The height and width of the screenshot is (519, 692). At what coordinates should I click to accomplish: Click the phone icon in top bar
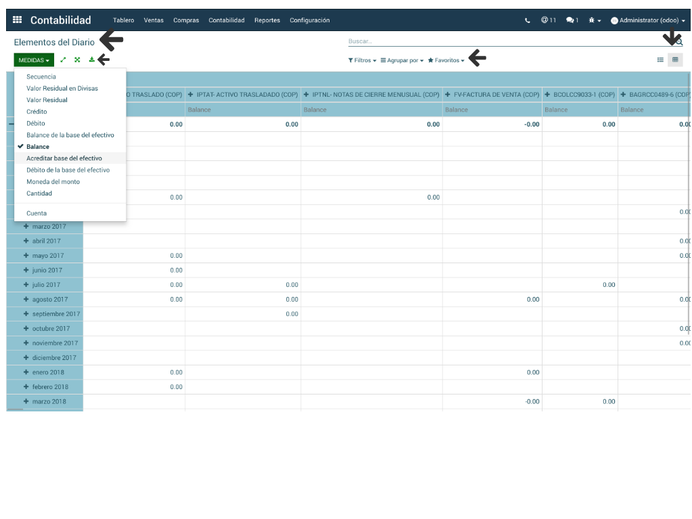click(x=528, y=20)
